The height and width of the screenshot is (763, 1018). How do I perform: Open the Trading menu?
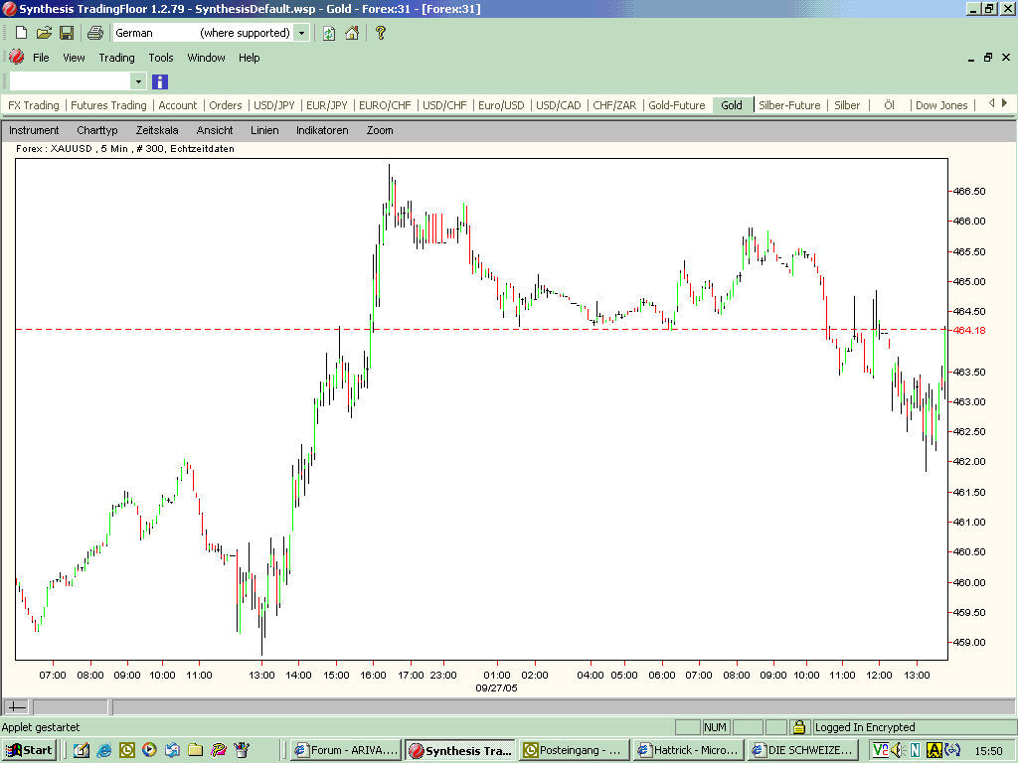point(117,58)
